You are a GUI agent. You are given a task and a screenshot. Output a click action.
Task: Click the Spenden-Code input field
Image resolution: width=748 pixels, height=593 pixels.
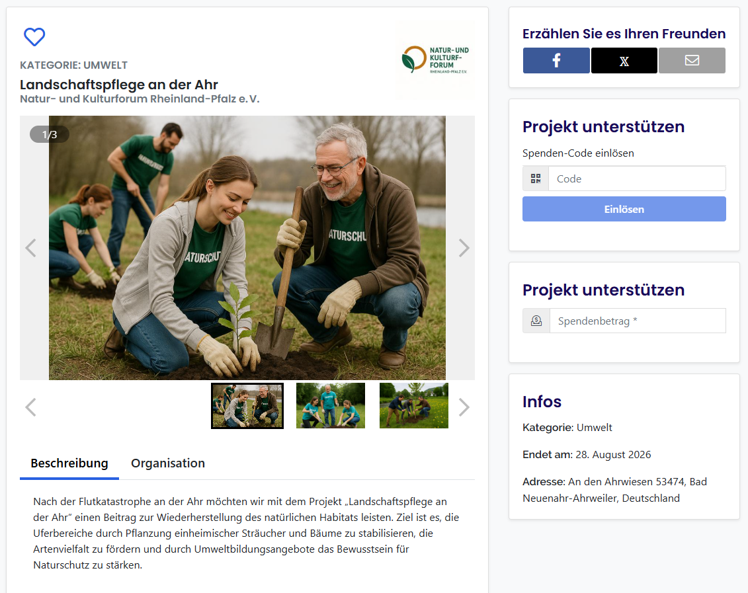tap(637, 178)
